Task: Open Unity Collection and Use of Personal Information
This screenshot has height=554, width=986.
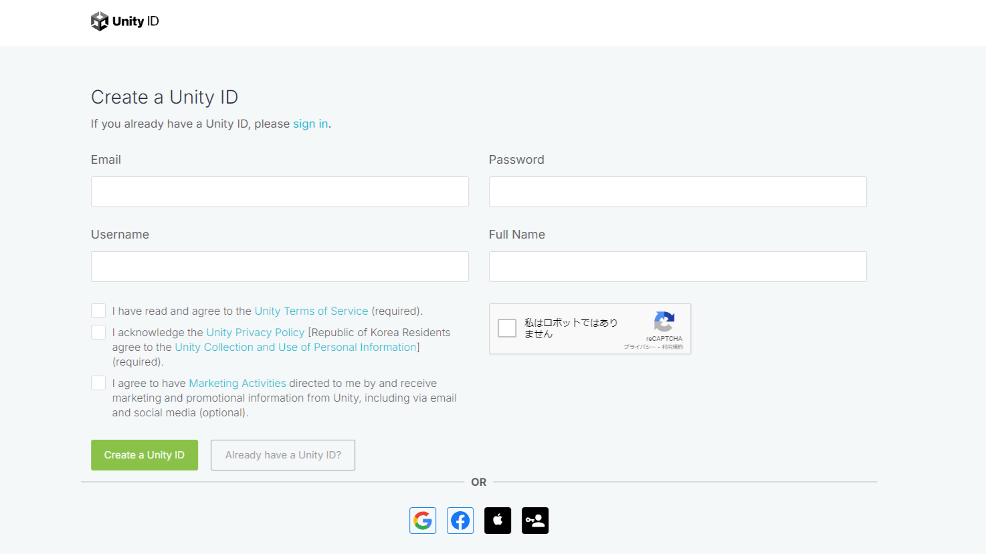Action: (x=296, y=347)
